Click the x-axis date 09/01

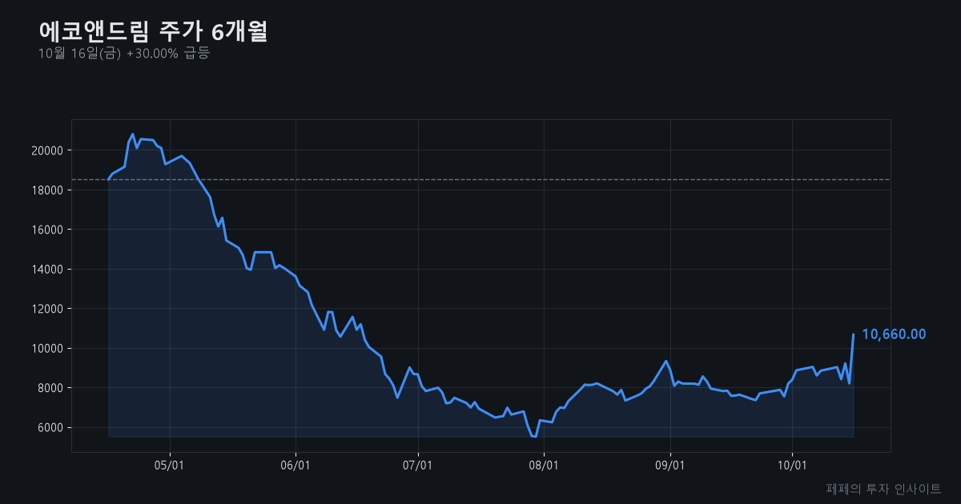(x=669, y=466)
